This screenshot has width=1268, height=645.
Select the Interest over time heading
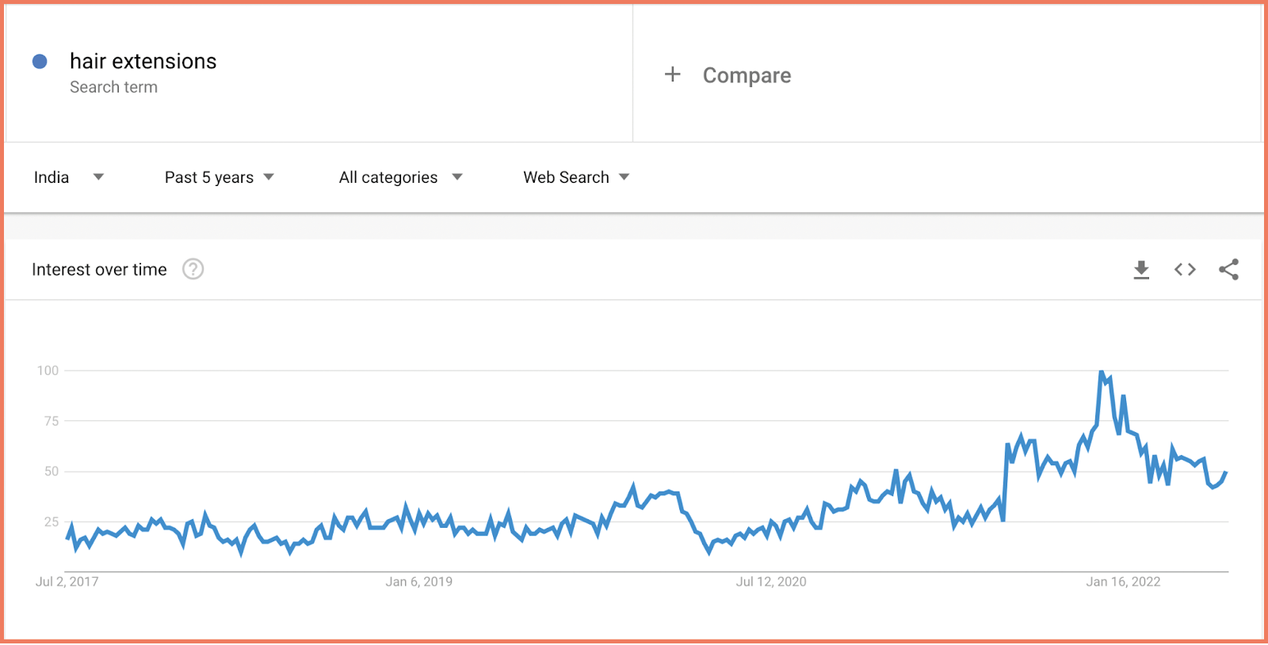[99, 270]
